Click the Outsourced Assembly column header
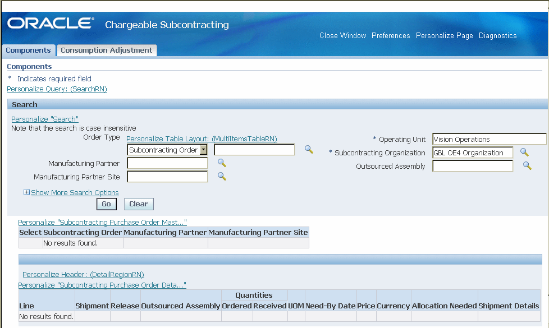This screenshot has height=328, width=549. point(181,306)
